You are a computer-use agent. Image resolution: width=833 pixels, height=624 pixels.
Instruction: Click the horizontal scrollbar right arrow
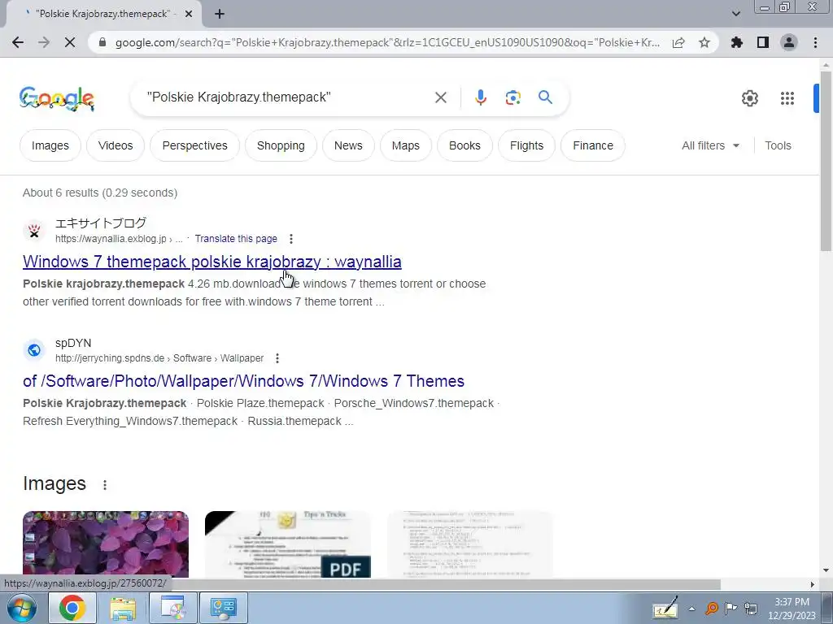(813, 584)
